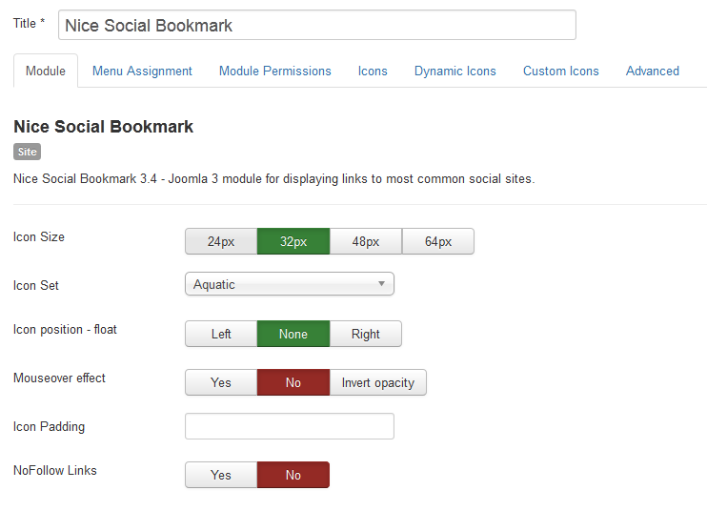Image resolution: width=707 pixels, height=511 pixels.
Task: Click the Icon Padding text field
Action: [x=289, y=426]
